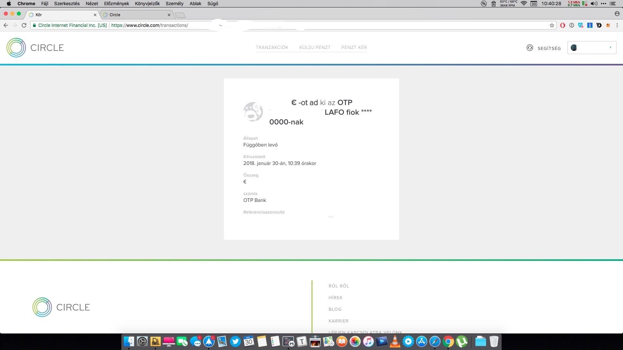Reload the page with the refresh icon
The height and width of the screenshot is (350, 623).
24,25
